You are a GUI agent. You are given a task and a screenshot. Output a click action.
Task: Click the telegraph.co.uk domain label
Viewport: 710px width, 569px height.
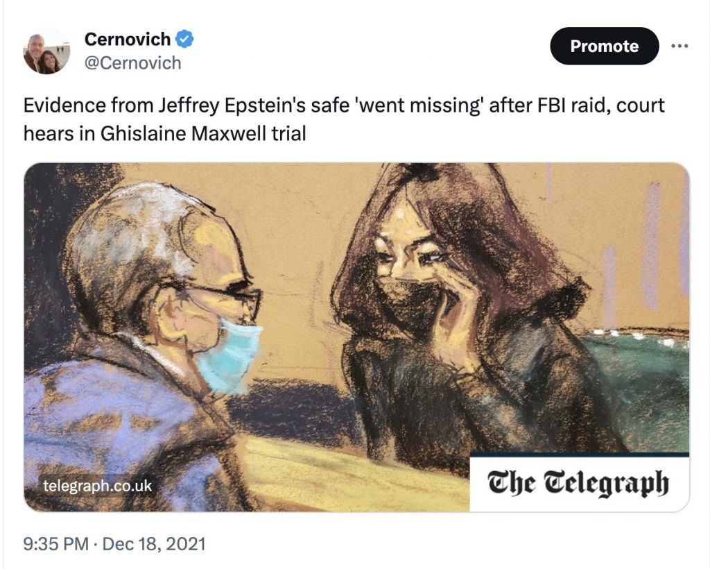click(x=98, y=486)
